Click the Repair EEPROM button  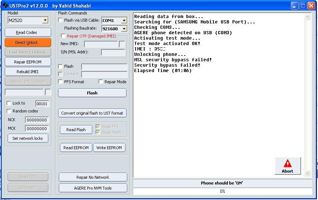(28, 62)
